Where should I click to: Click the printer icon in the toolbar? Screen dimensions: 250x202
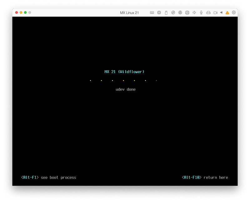[187, 13]
